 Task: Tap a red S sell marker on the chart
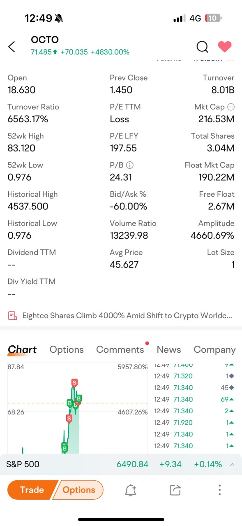tap(74, 382)
